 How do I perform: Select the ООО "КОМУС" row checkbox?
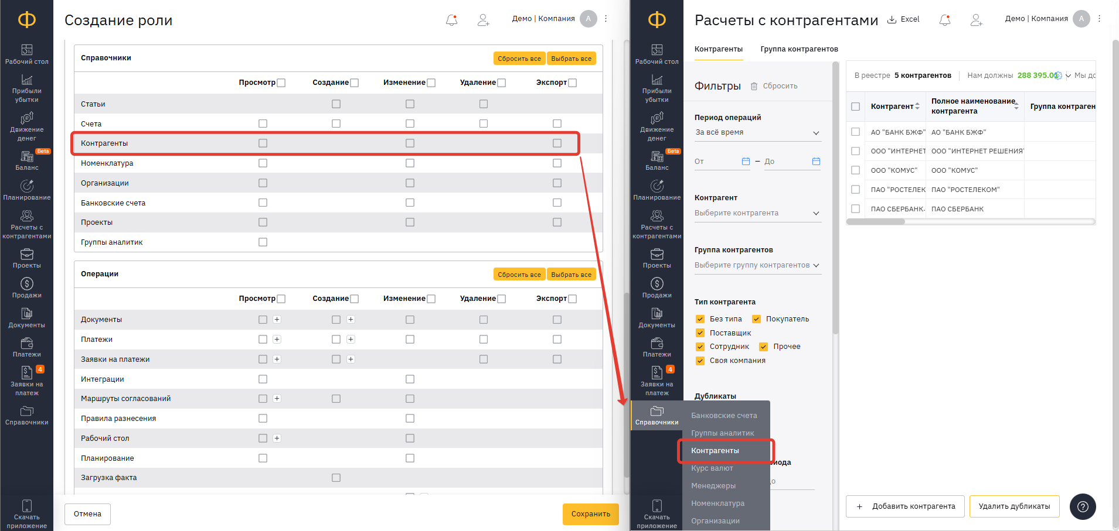pyautogui.click(x=855, y=170)
